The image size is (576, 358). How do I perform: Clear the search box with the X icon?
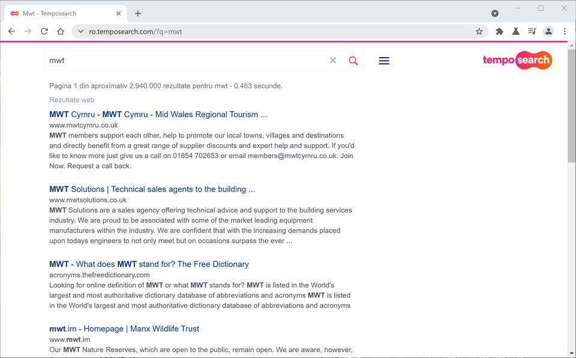[333, 60]
